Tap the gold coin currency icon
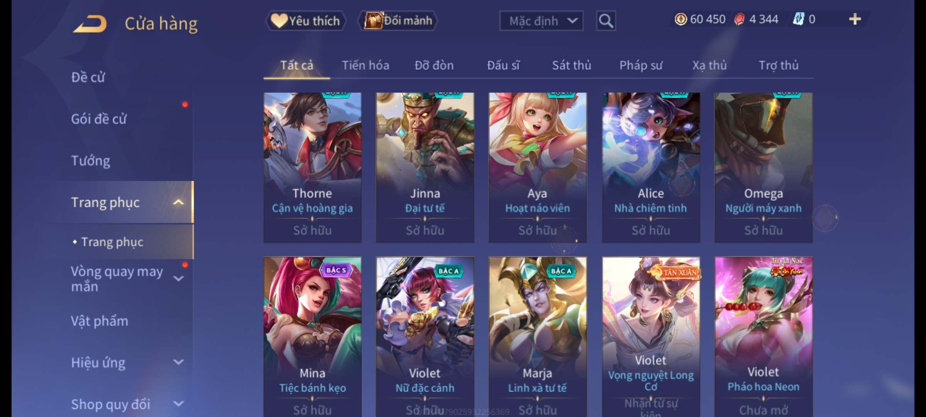Viewport: 926px width, 417px height. click(681, 19)
